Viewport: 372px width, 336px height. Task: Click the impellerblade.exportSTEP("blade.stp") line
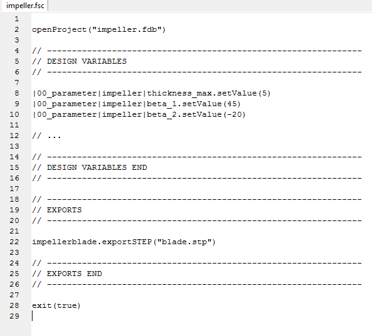click(124, 242)
